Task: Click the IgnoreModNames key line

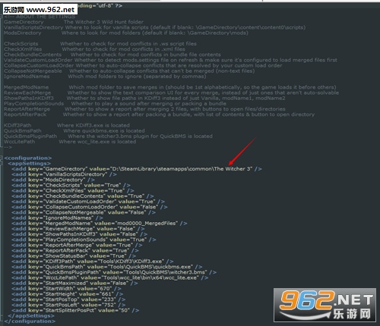Action: (57, 218)
